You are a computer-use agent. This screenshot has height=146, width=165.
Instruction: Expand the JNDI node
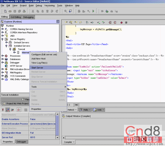click(3, 36)
